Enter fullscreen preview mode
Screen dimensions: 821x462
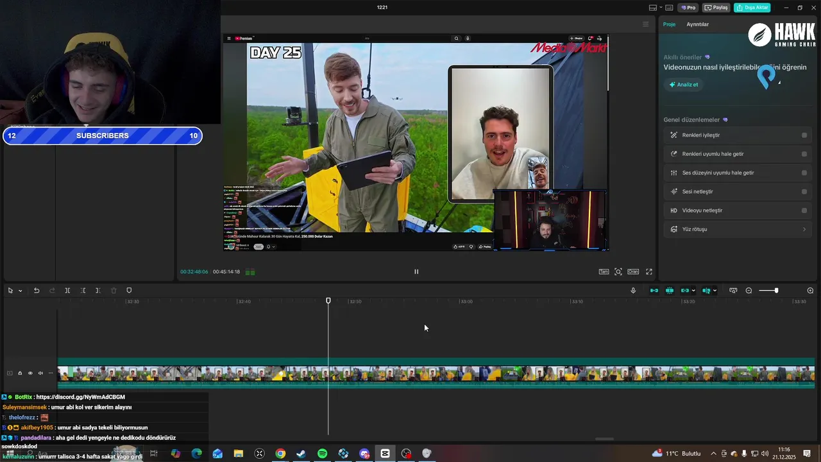tap(649, 271)
